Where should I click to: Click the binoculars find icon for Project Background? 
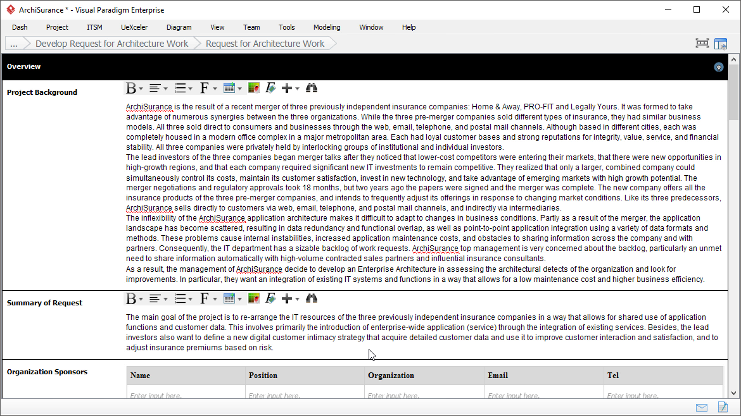tap(312, 89)
